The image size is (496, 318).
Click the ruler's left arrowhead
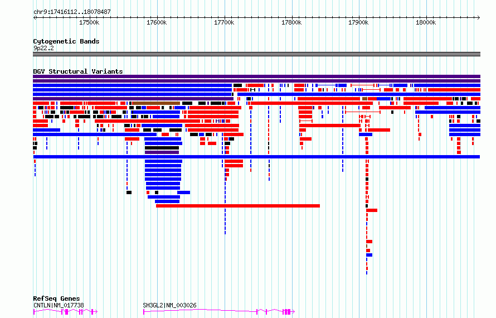tap(35, 17)
